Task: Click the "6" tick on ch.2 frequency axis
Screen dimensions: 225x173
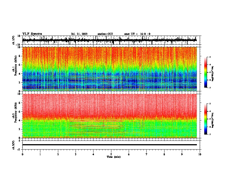Action: pos(20,112)
